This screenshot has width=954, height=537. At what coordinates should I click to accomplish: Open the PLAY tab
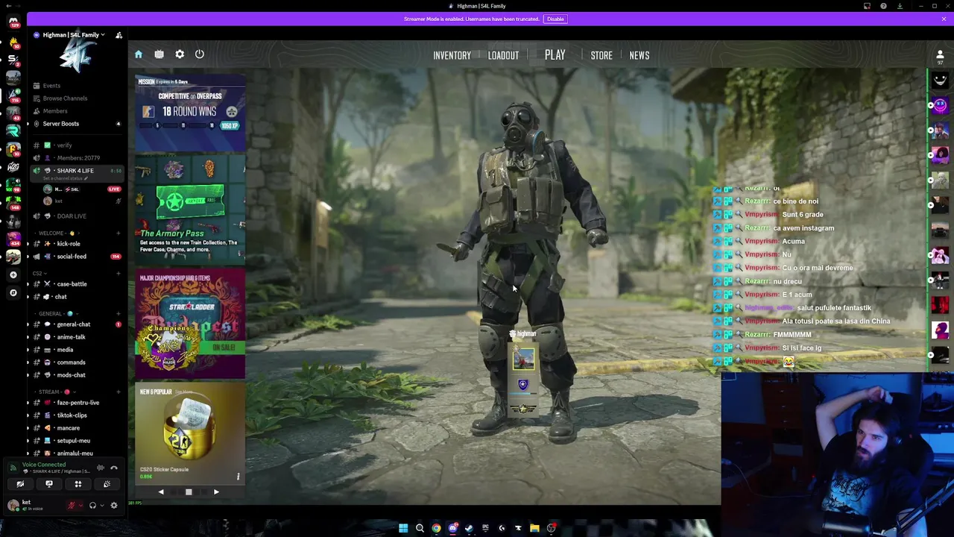pos(555,55)
